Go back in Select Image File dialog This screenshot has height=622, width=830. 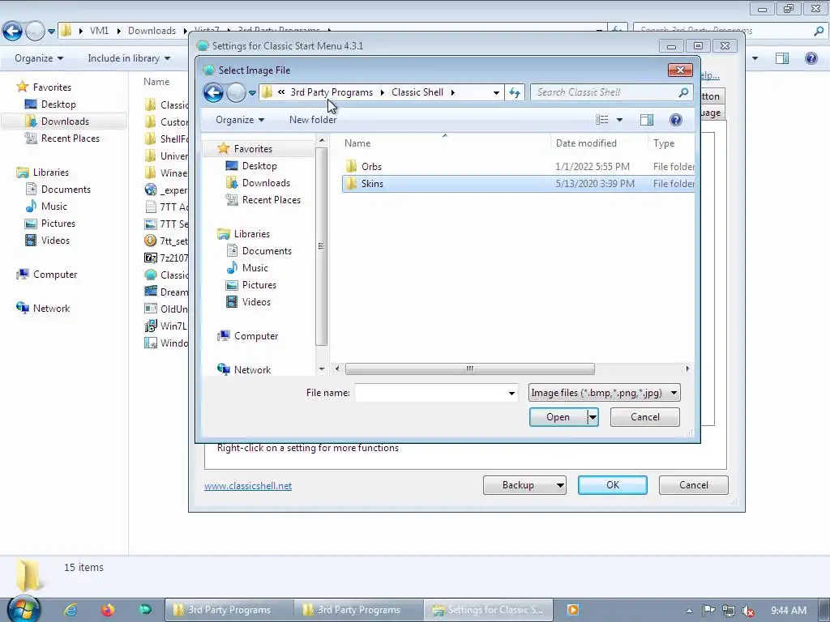(x=213, y=92)
